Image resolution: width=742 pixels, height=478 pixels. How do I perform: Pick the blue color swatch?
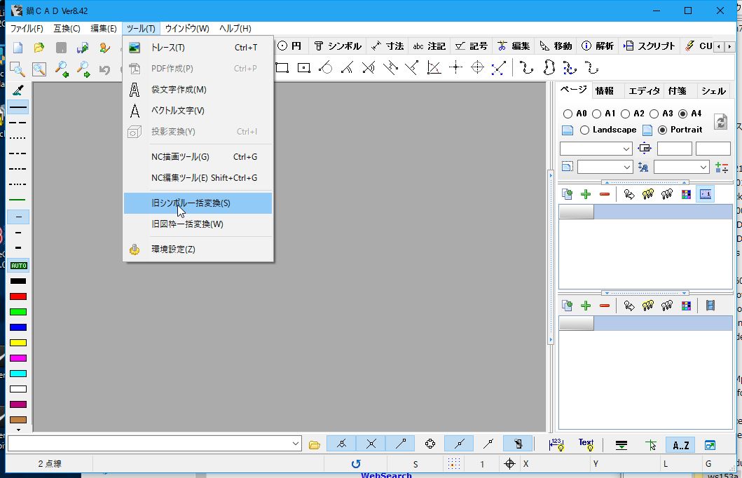18,327
